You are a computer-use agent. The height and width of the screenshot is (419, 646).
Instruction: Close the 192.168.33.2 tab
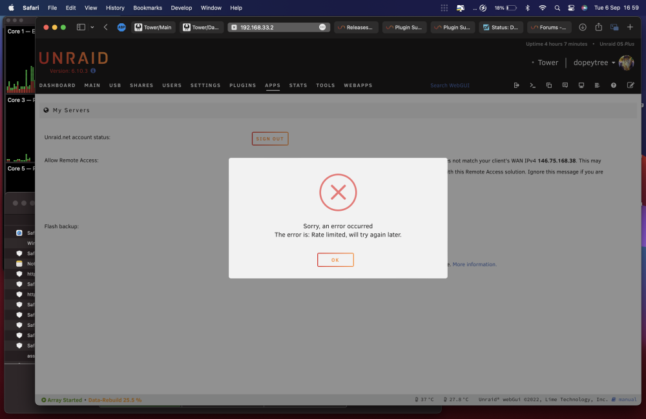click(234, 27)
